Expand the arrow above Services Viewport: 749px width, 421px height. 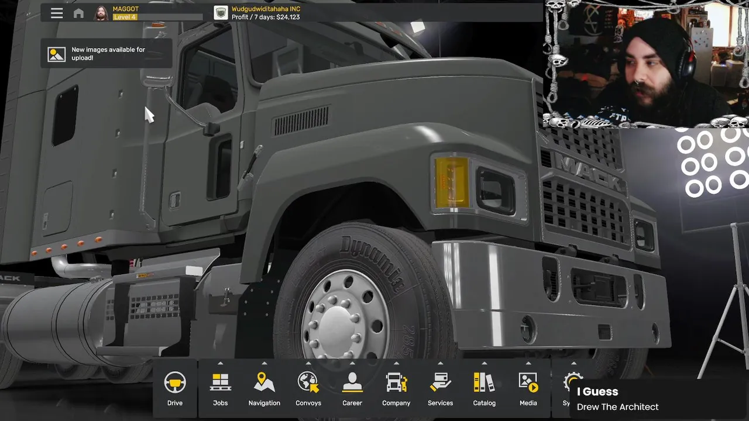(x=440, y=363)
